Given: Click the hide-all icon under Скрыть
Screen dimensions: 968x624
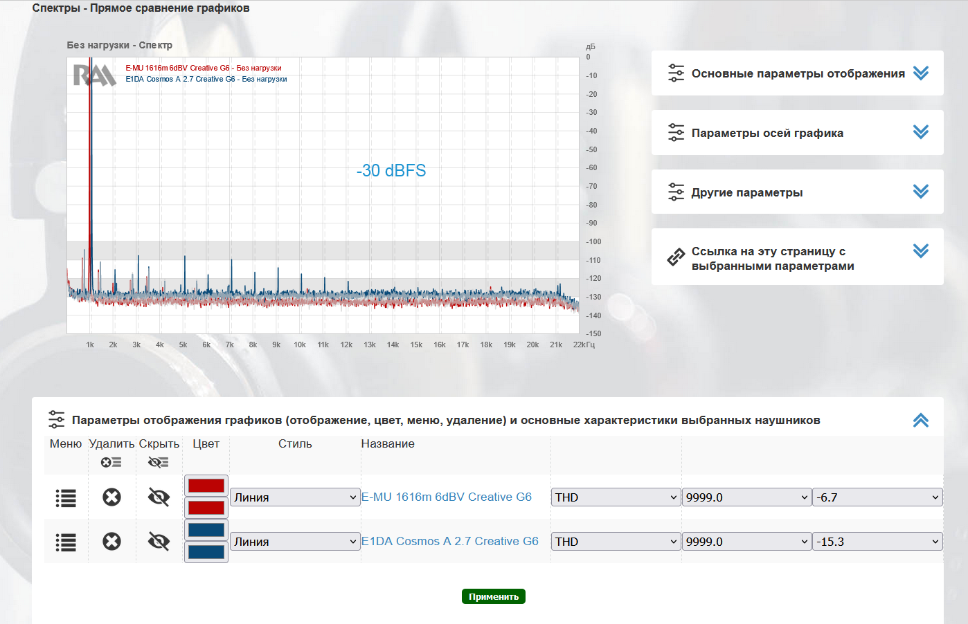Looking at the screenshot, I should click(x=159, y=462).
